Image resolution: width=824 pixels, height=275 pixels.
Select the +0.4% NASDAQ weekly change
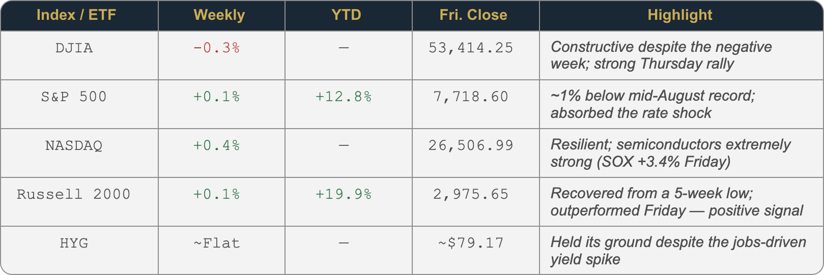click(x=216, y=145)
